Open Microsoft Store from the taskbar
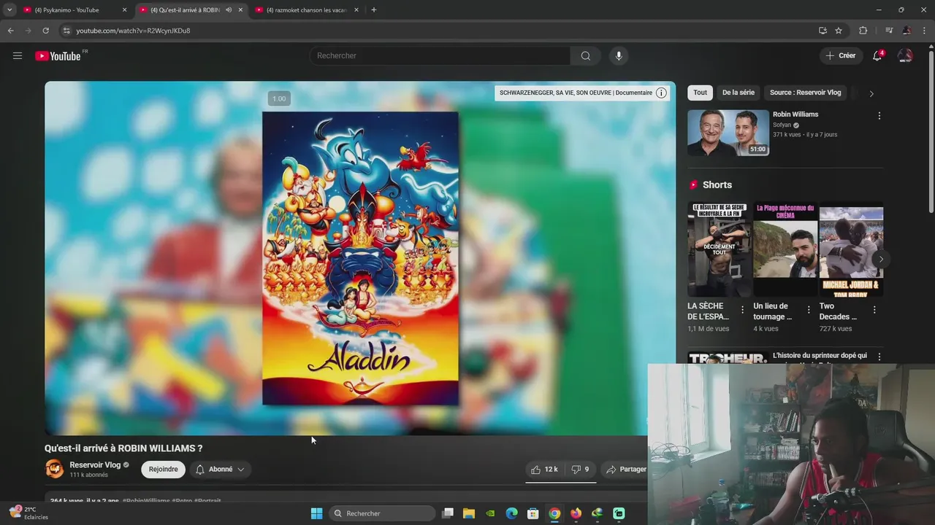This screenshot has height=525, width=935. 533,513
